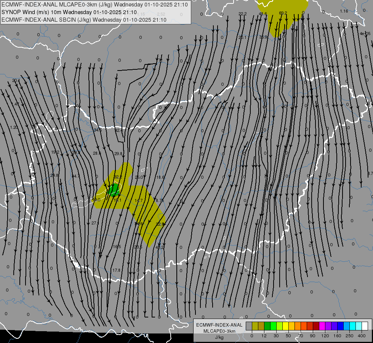Image resolution: width=373 pixels, height=343 pixels.
Task: Click the gray swatch in the legend
Action: (249, 326)
